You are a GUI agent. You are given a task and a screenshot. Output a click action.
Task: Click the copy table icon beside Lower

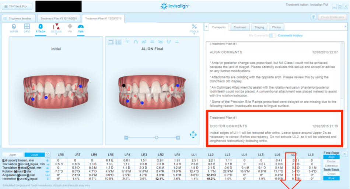pos(48,155)
